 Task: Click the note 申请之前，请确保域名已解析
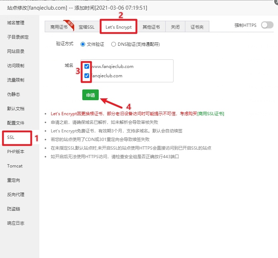[104, 122]
